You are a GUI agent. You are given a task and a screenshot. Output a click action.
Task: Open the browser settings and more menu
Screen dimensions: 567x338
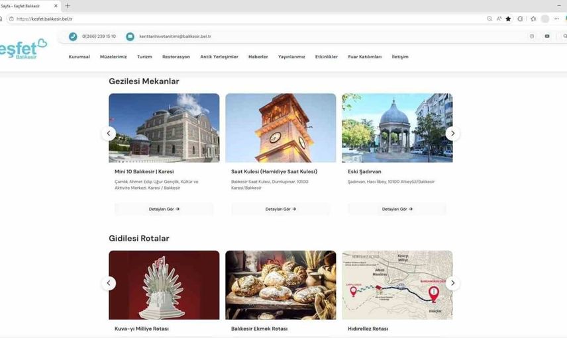557,19
